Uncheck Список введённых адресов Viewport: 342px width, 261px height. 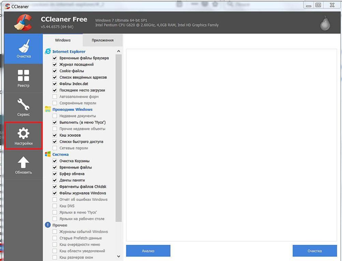[55, 77]
